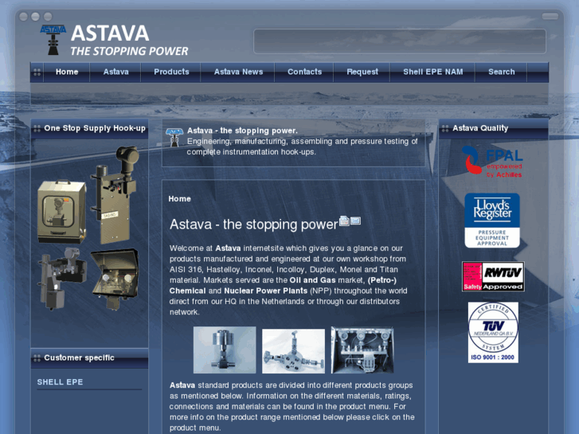Click the Customer specific panel header
Screen dimensions: 579x434
pyautogui.click(x=89, y=358)
